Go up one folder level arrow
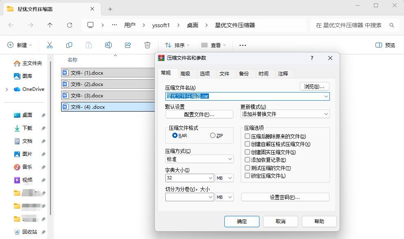 50,25
